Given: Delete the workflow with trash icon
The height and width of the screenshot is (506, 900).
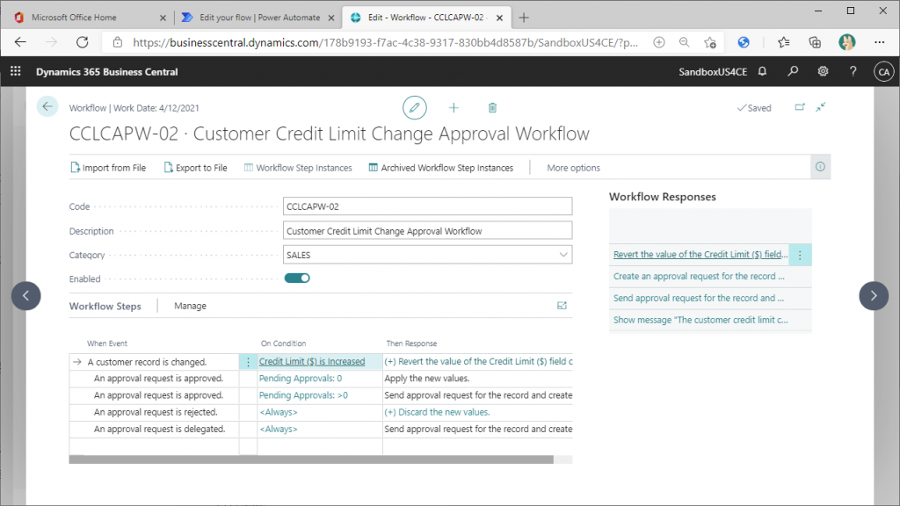Looking at the screenshot, I should [x=492, y=107].
